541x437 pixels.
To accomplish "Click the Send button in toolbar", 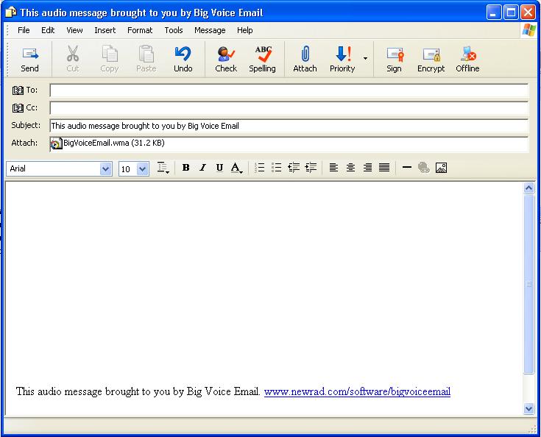I will 29,59.
